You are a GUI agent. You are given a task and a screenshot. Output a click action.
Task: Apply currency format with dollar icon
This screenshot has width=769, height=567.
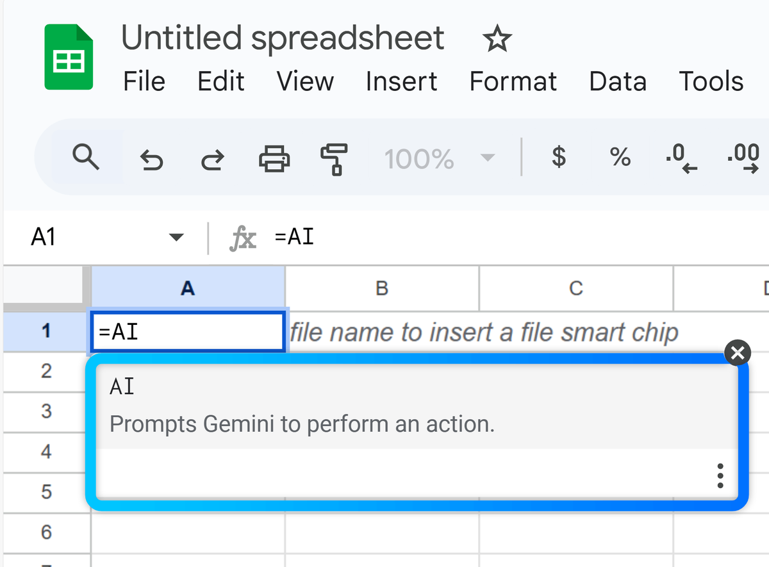coord(559,156)
